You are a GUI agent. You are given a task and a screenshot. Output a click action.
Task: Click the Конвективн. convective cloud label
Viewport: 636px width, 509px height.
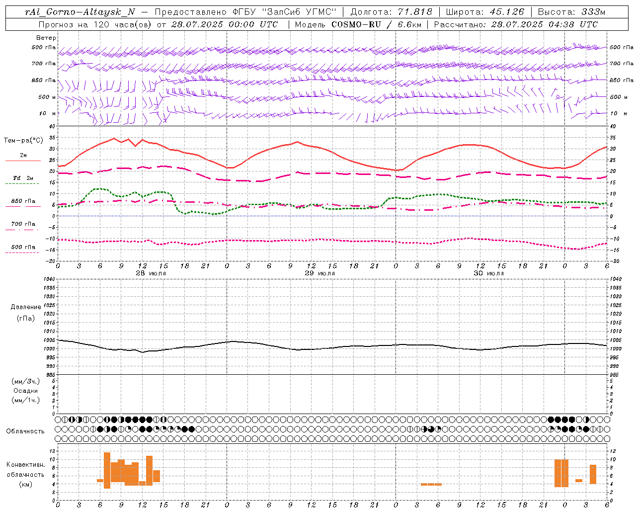(x=25, y=465)
